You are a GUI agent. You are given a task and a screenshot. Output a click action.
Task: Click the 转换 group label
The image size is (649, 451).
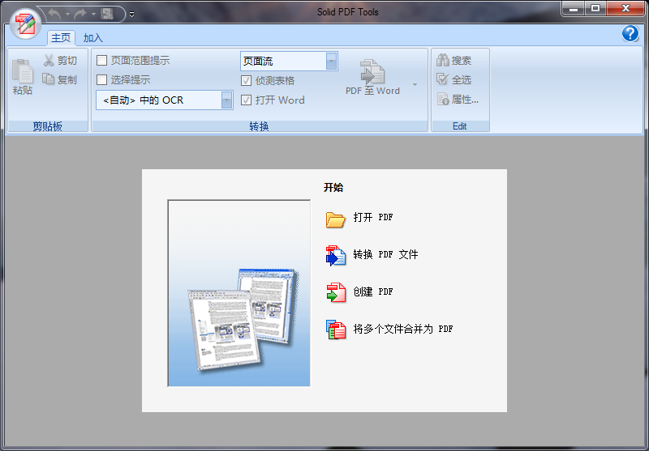coord(259,126)
